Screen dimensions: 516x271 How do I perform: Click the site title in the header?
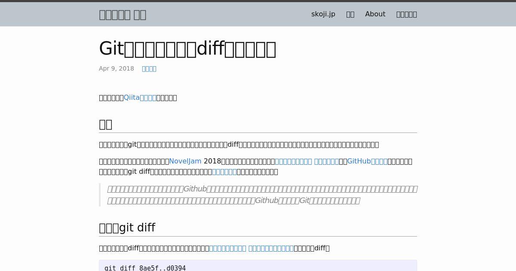(x=123, y=14)
